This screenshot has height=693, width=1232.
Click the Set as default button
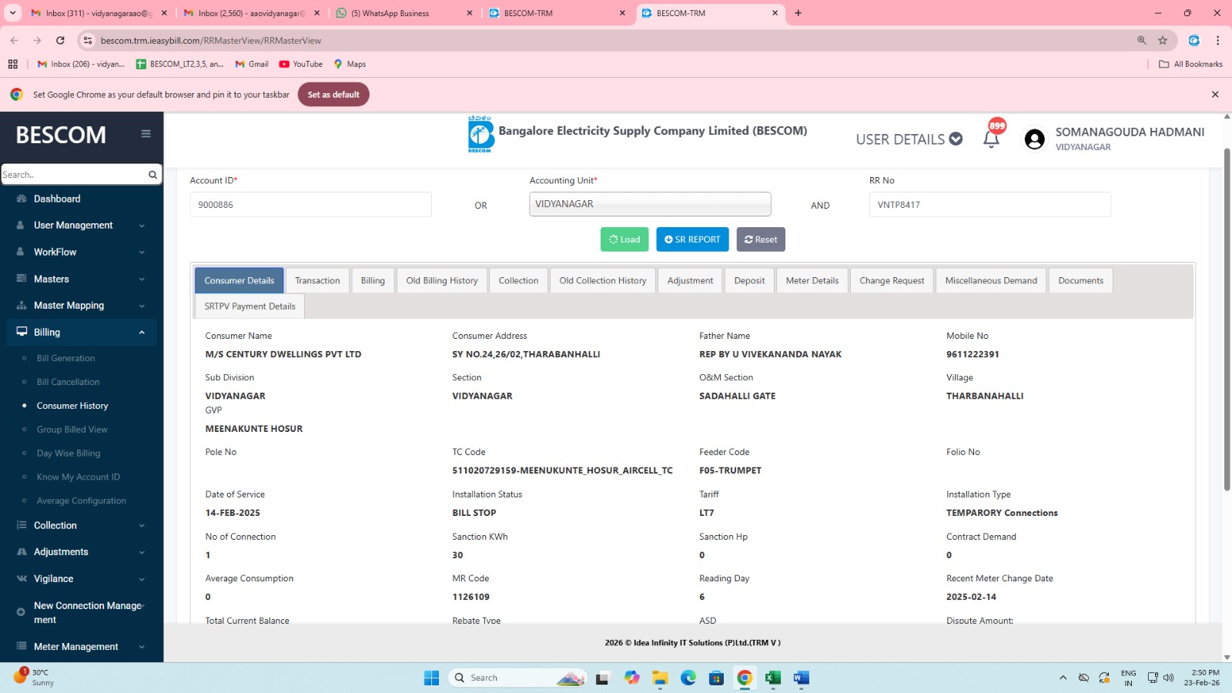tap(333, 95)
